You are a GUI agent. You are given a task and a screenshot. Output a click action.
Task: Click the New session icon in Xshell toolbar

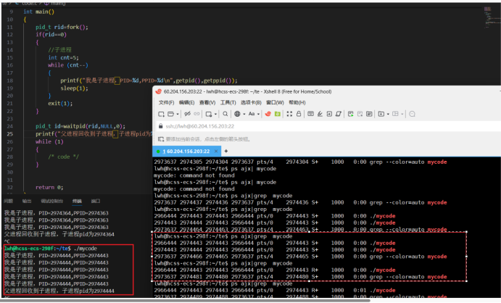coord(162,114)
